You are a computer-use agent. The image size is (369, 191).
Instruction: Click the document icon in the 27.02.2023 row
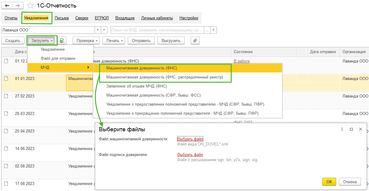(6, 96)
